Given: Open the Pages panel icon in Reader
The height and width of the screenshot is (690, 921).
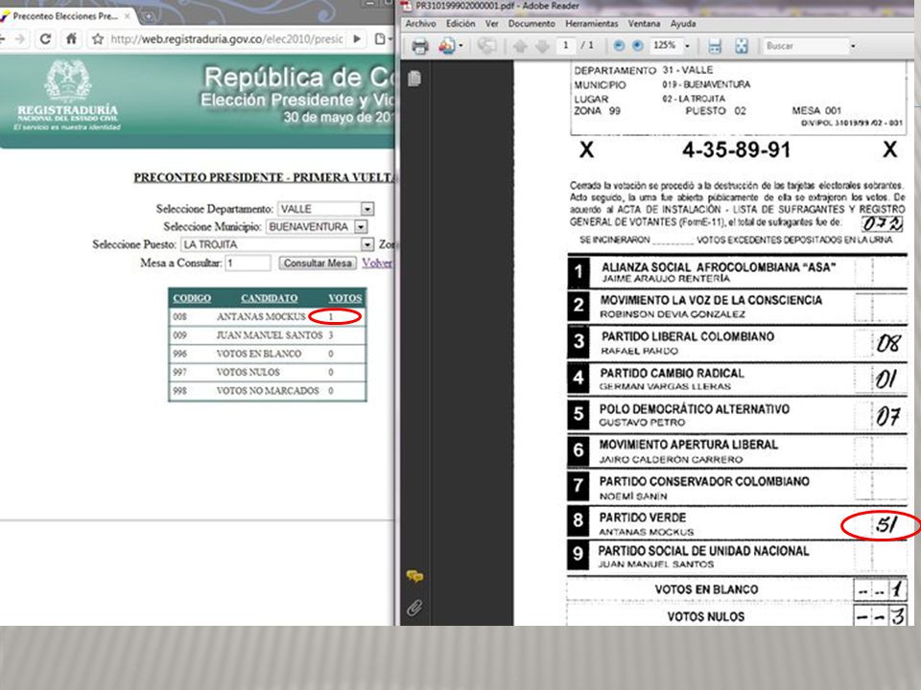Looking at the screenshot, I should [x=414, y=79].
